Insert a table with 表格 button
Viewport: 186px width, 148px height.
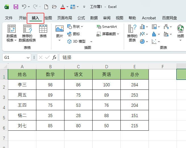click(x=43, y=31)
